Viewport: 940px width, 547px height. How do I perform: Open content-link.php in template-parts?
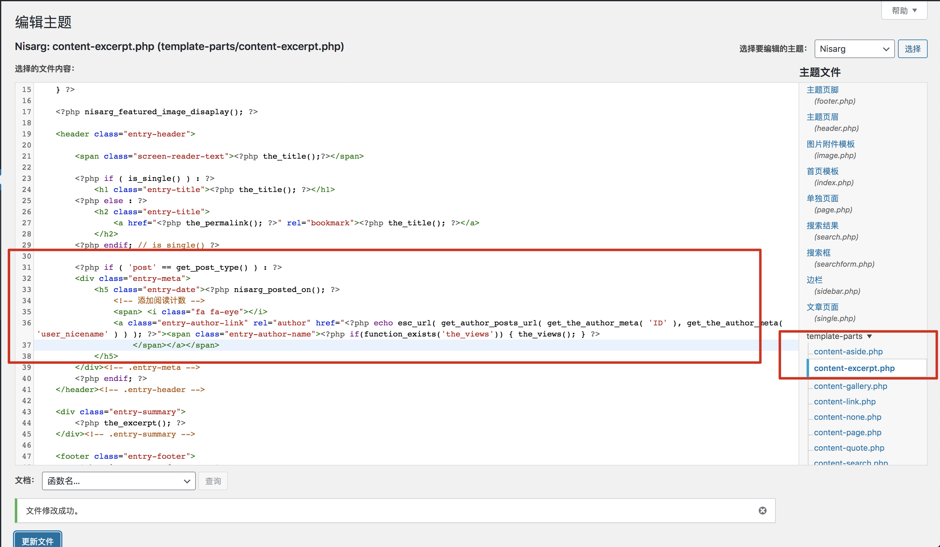845,402
